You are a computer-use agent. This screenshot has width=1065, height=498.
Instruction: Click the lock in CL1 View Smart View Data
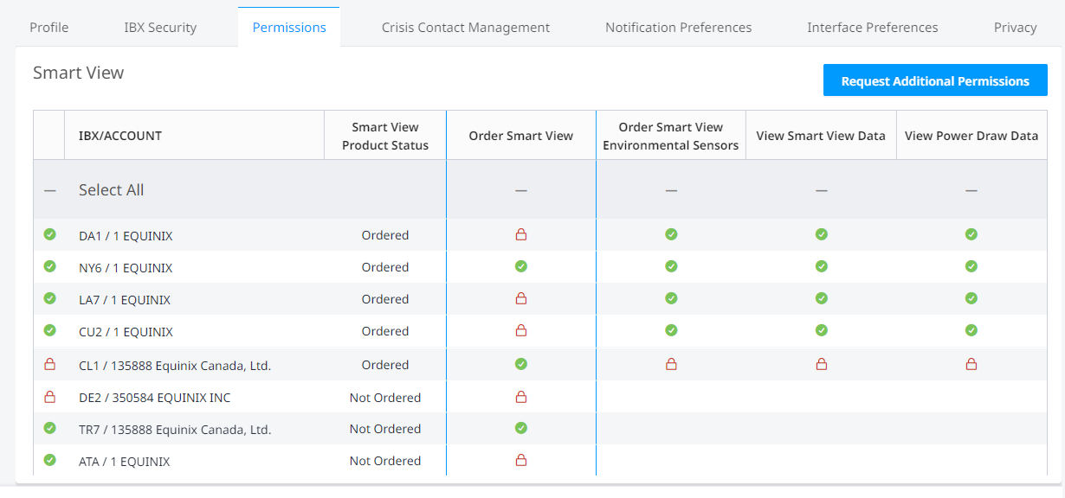[822, 365]
